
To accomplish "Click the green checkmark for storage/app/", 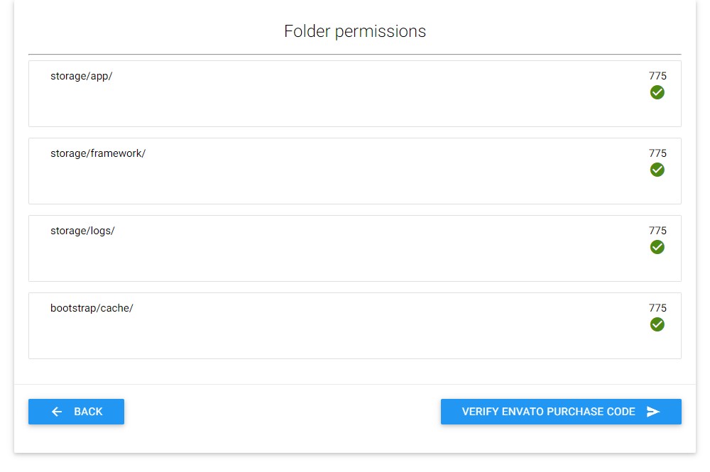I will click(x=657, y=92).
